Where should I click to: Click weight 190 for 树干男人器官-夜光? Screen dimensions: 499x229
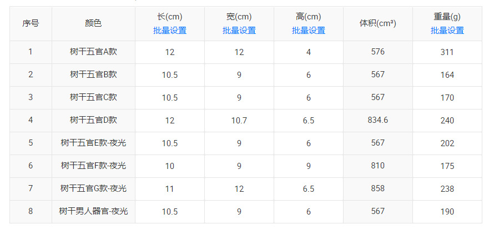447,212
